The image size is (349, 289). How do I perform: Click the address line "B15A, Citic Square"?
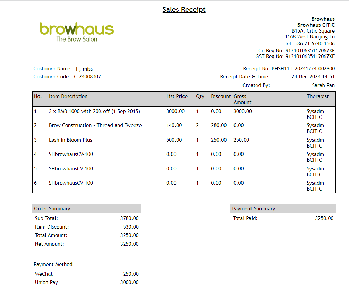313,31
